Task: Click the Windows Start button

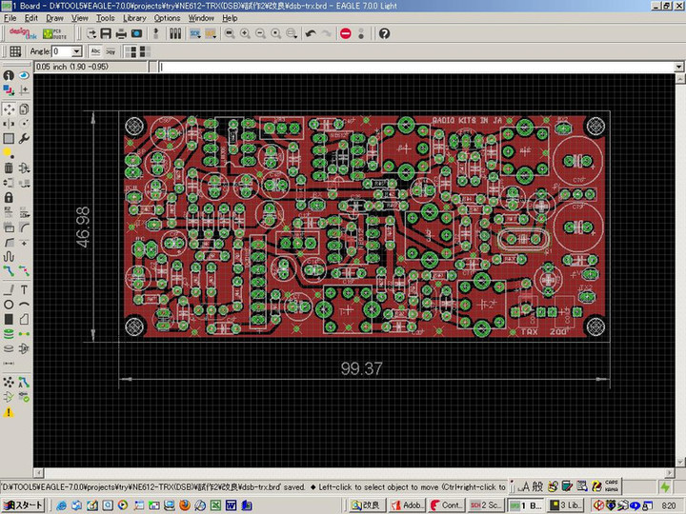Action: 23,504
